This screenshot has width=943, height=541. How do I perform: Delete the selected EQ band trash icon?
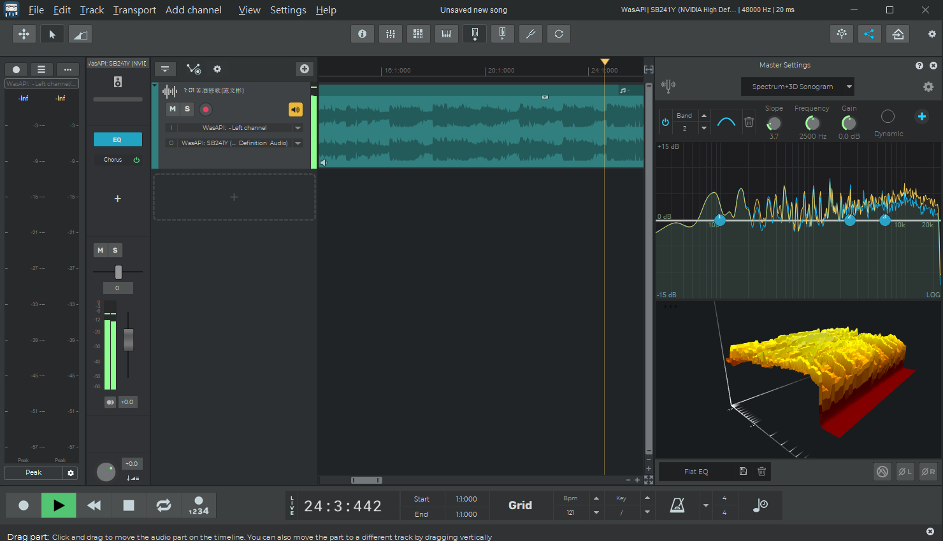pos(749,122)
